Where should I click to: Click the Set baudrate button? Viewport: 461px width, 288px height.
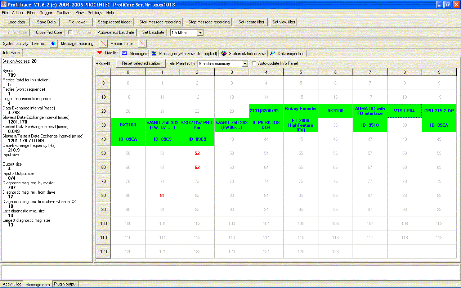153,32
